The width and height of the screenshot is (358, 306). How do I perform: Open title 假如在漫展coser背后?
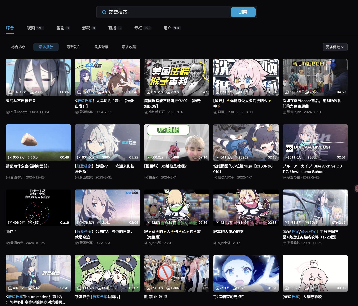(x=312, y=103)
